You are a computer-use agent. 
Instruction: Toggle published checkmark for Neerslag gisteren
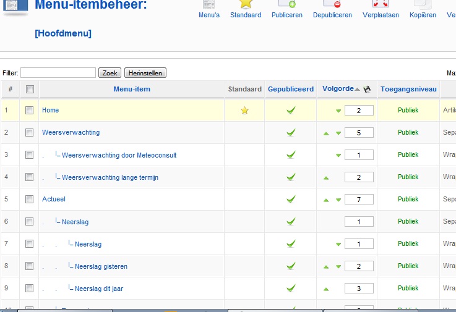291,266
